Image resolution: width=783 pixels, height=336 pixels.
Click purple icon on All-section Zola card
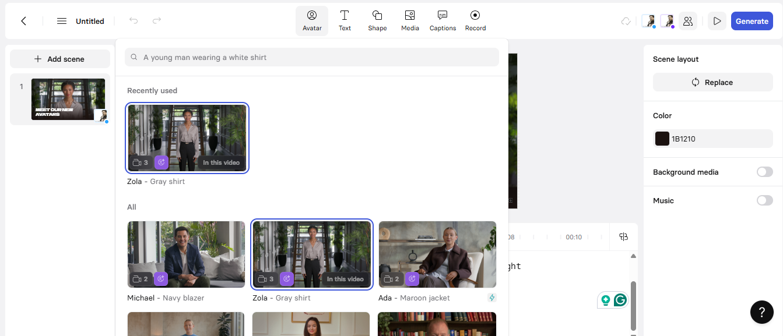click(x=286, y=279)
